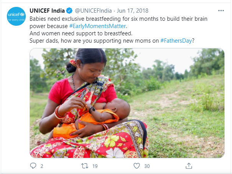The image size is (232, 174).
Task: Click the reply count of 2
Action: 41,166
